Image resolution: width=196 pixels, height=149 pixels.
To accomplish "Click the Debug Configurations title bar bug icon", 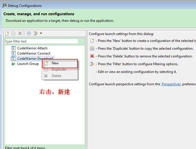I will (x=5, y=5).
